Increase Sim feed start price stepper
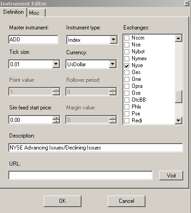This screenshot has width=191, height=213. coord(56,118)
